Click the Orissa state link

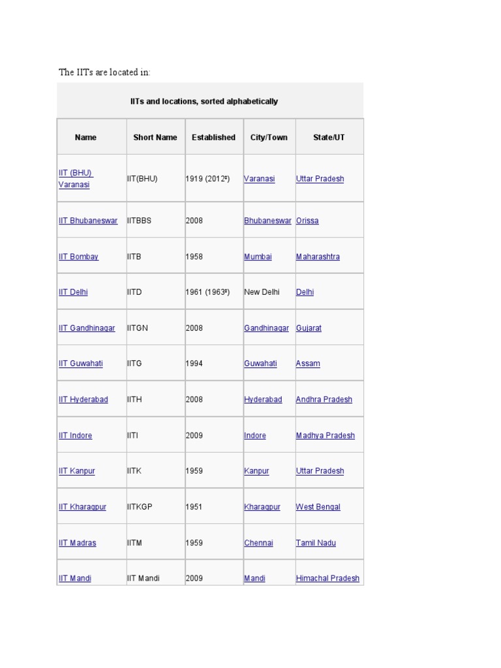pyautogui.click(x=307, y=220)
